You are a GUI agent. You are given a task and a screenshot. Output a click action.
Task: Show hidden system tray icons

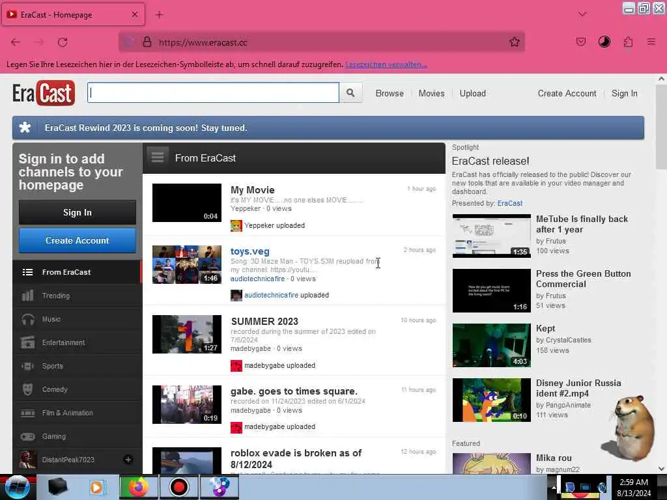[x=554, y=488]
